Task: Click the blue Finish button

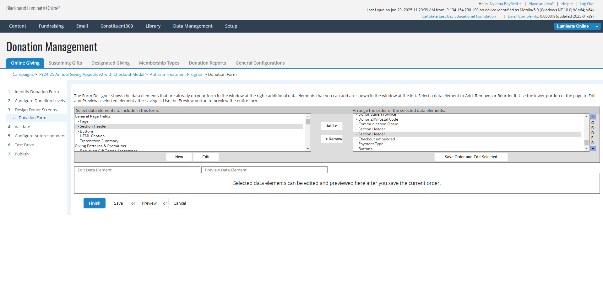Action: click(94, 203)
